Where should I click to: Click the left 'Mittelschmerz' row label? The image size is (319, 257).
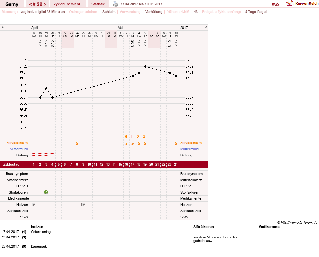18,180
